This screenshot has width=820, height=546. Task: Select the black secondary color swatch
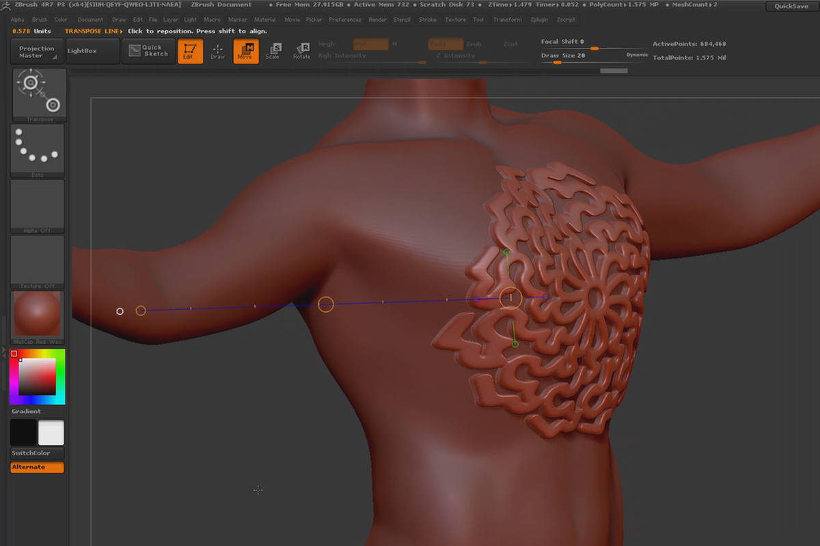(23, 433)
